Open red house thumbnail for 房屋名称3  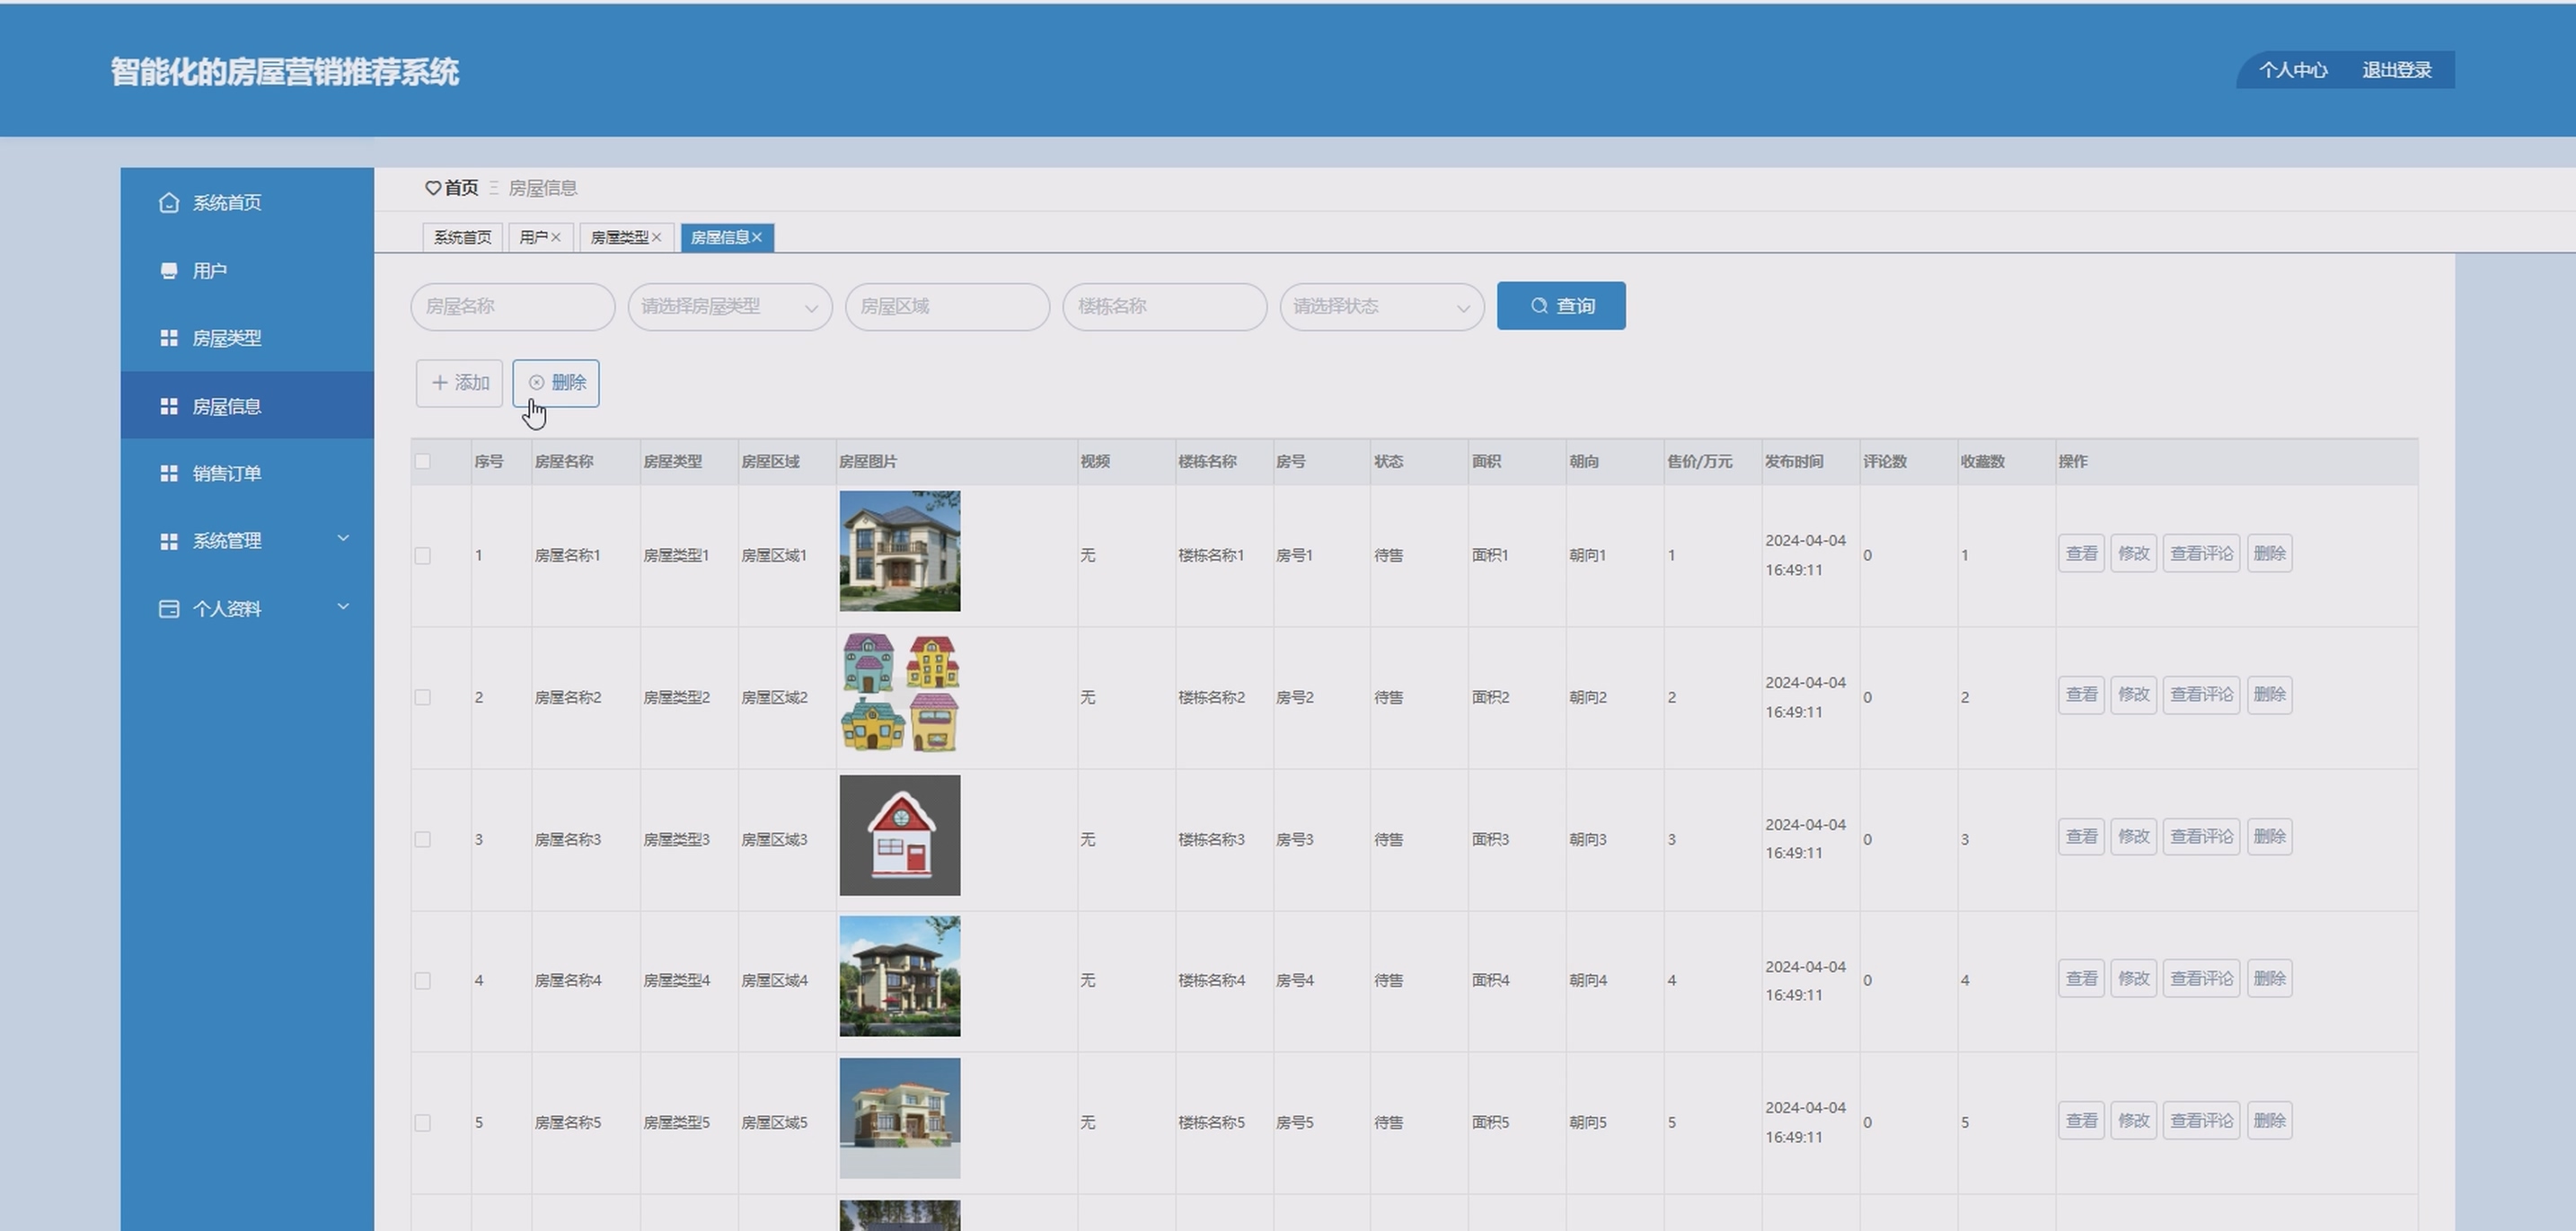pos(899,835)
